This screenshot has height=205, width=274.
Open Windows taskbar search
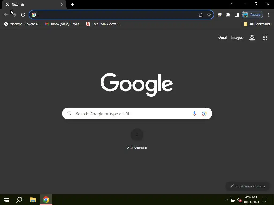[19, 200]
